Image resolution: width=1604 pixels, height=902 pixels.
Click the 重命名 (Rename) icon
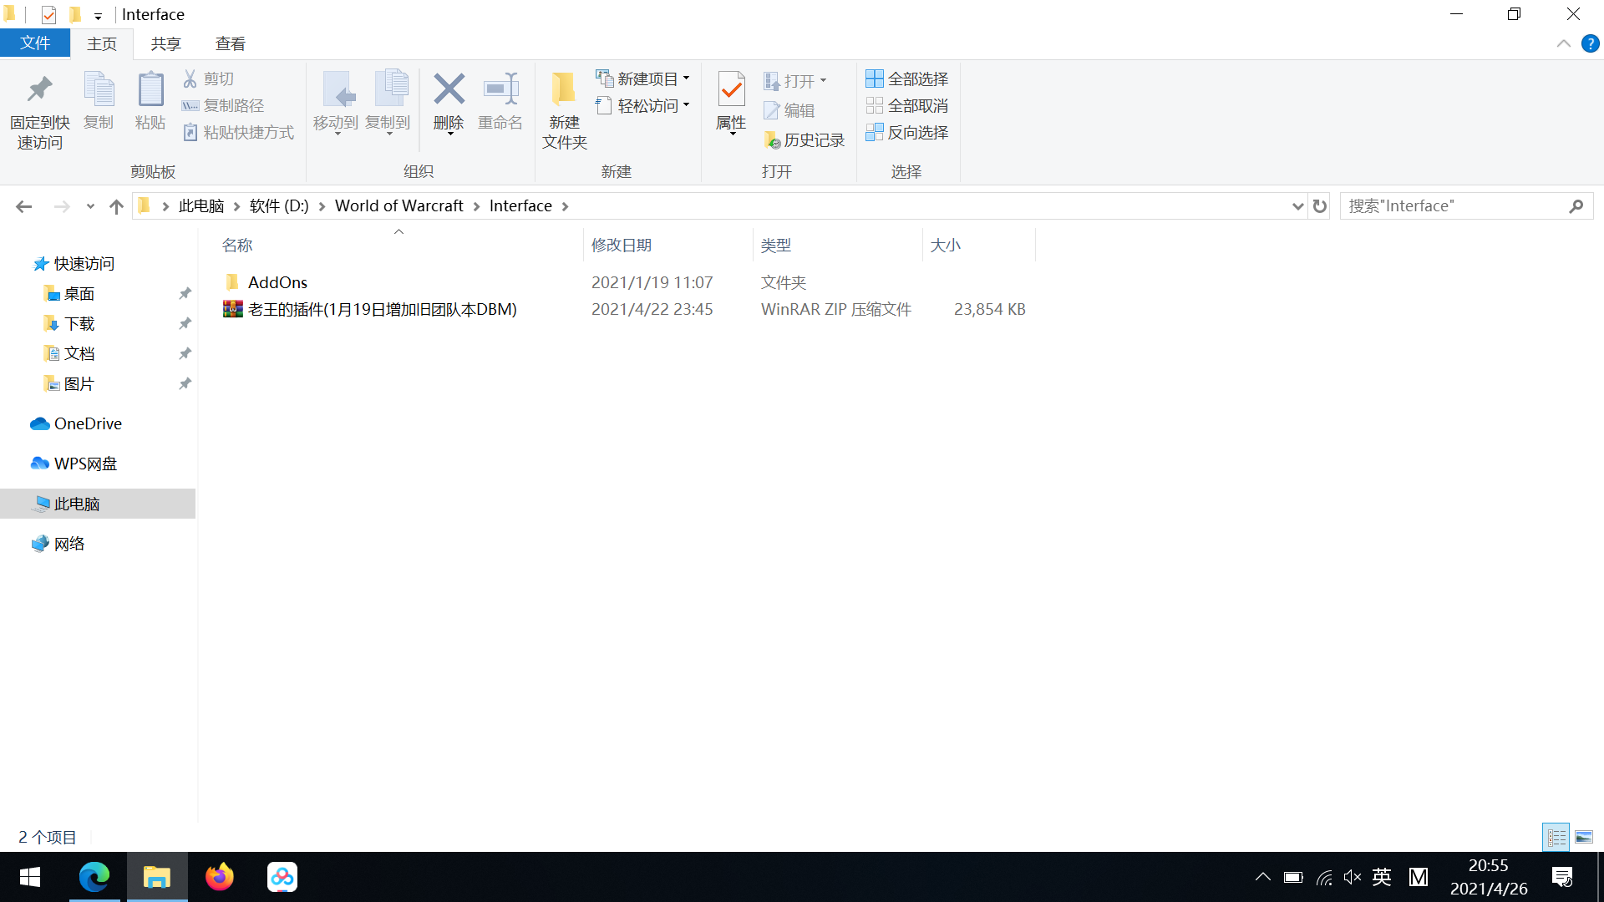[500, 104]
